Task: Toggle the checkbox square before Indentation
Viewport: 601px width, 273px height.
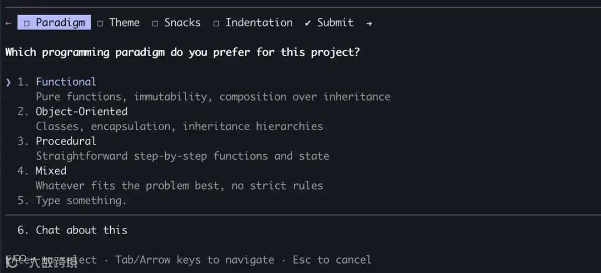Action: click(x=216, y=23)
